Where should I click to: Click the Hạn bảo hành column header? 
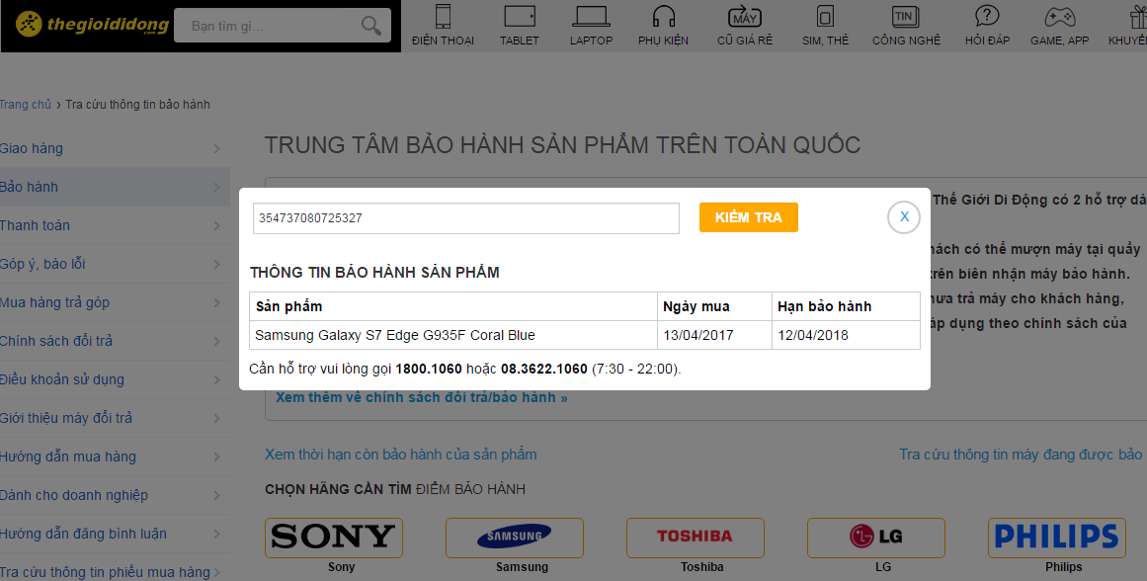tap(847, 306)
